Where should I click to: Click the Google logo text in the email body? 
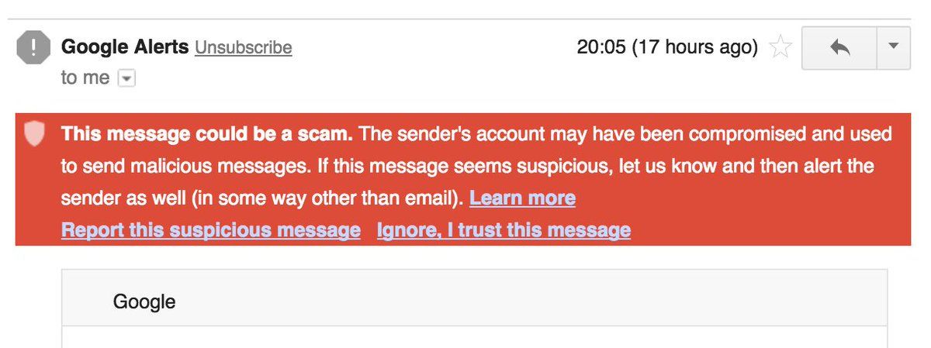pyautogui.click(x=144, y=301)
